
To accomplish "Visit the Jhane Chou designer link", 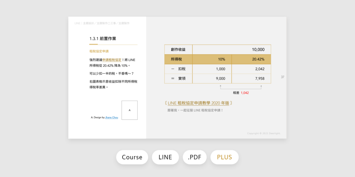I will (112, 117).
